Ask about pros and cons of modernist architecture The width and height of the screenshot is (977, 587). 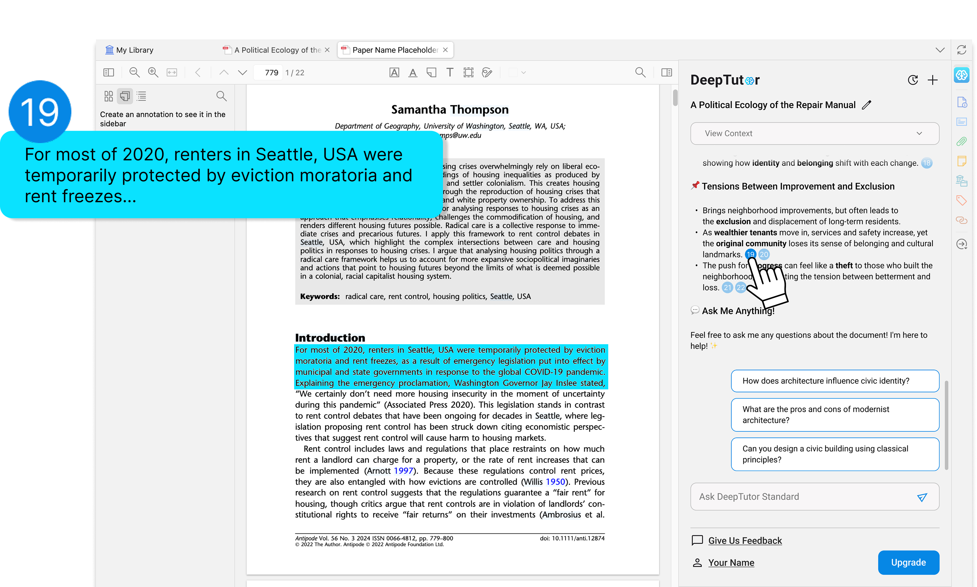pyautogui.click(x=835, y=414)
